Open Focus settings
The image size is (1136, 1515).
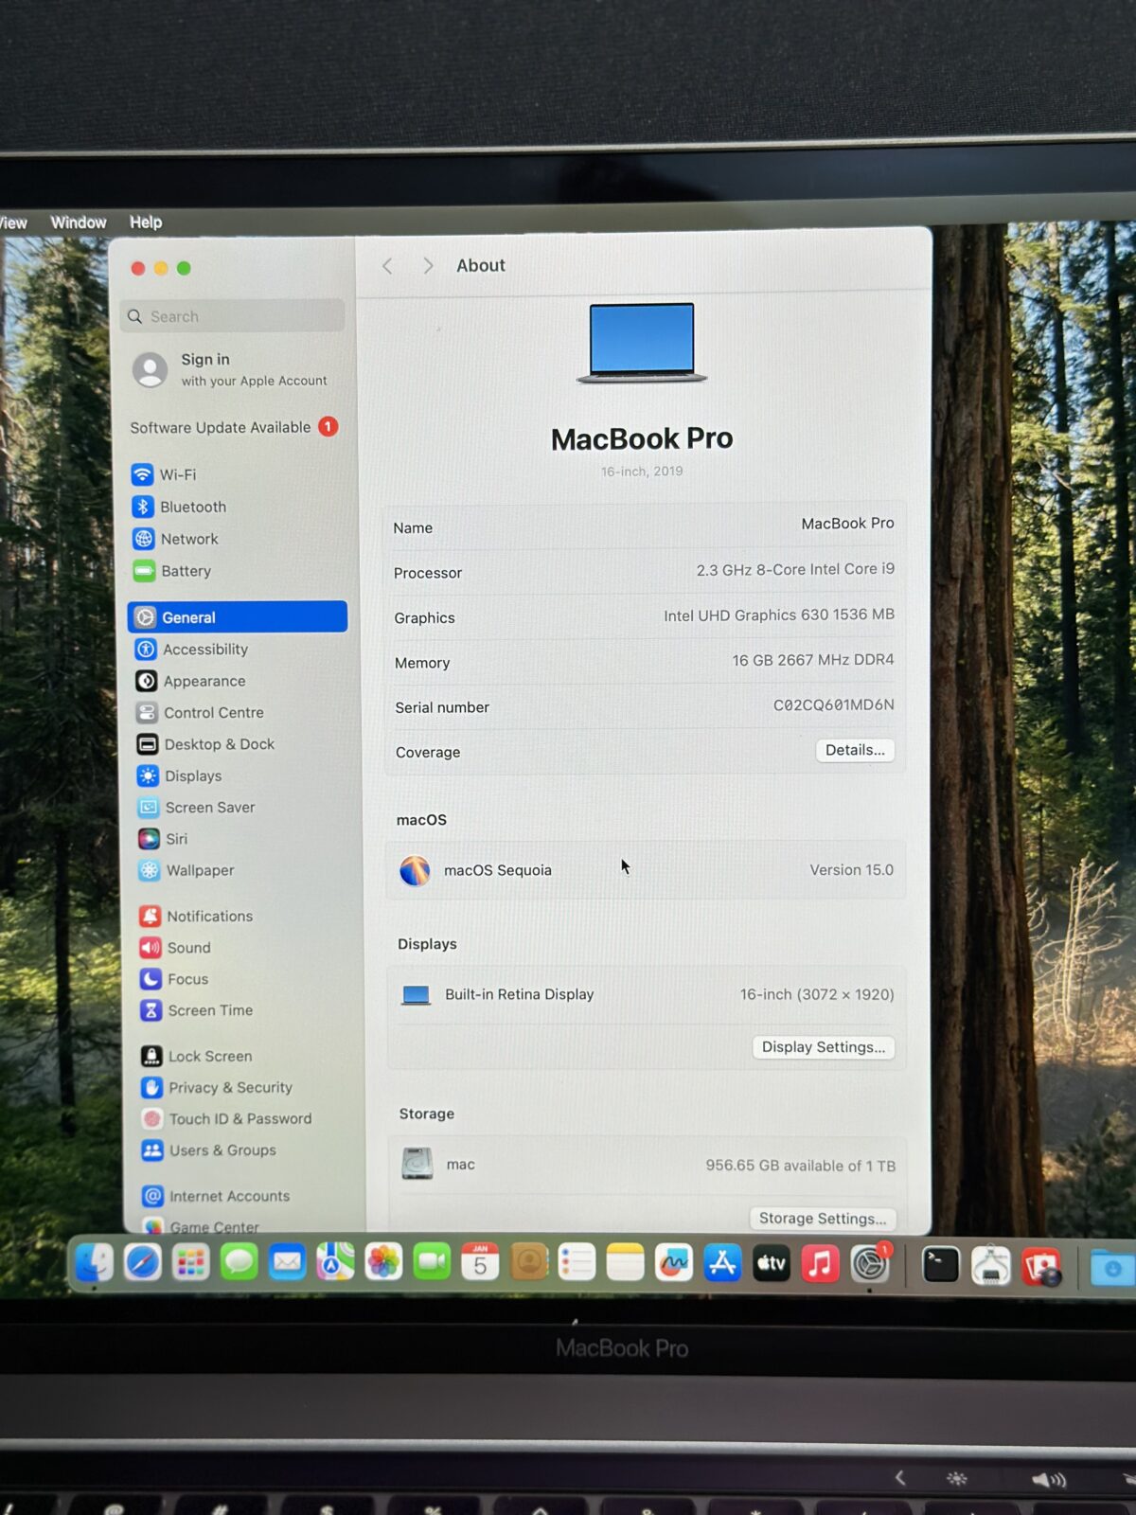pyautogui.click(x=174, y=979)
